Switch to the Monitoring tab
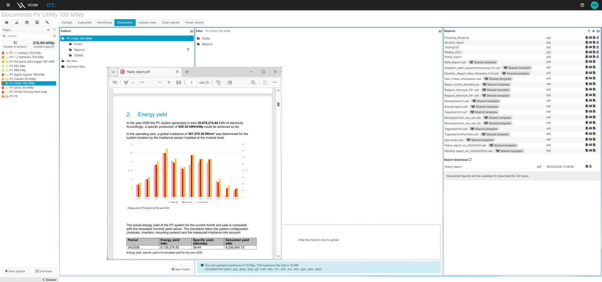Screen dimensions: 602x282 pyautogui.click(x=104, y=23)
